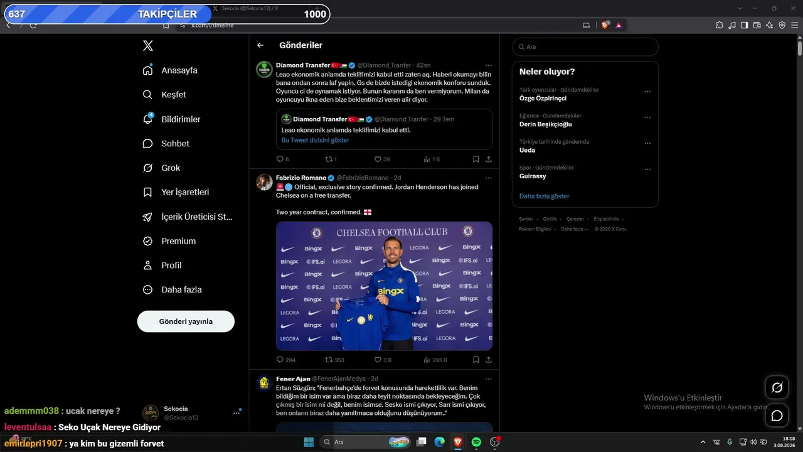
Task: Open Microsoft Edge from the taskbar
Action: (440, 442)
